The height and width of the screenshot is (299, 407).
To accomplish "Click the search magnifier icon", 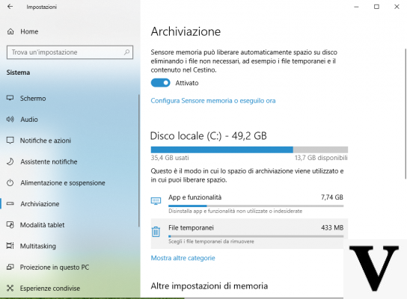I will 126,52.
